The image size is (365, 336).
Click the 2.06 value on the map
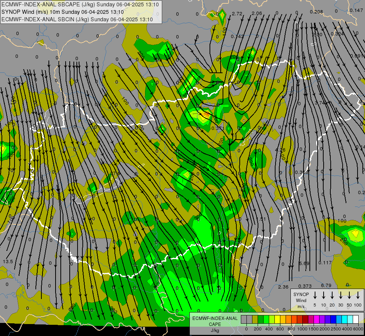(x=257, y=13)
